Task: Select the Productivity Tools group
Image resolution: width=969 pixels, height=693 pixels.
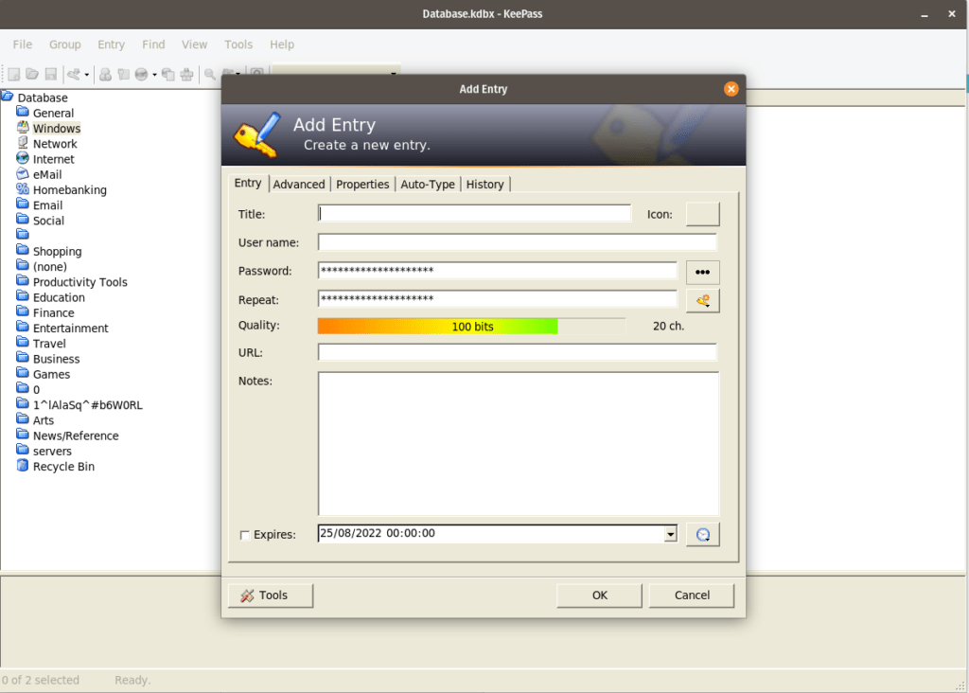Action: point(79,282)
